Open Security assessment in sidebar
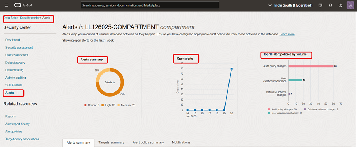Screen dimensions: 357x147 pyautogui.click(x=19, y=47)
